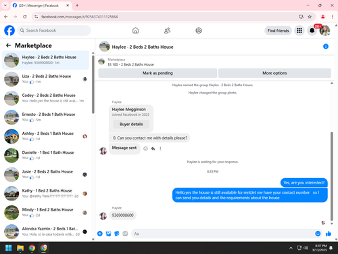Open the browser tab search dropdown

pyautogui.click(x=5, y=5)
